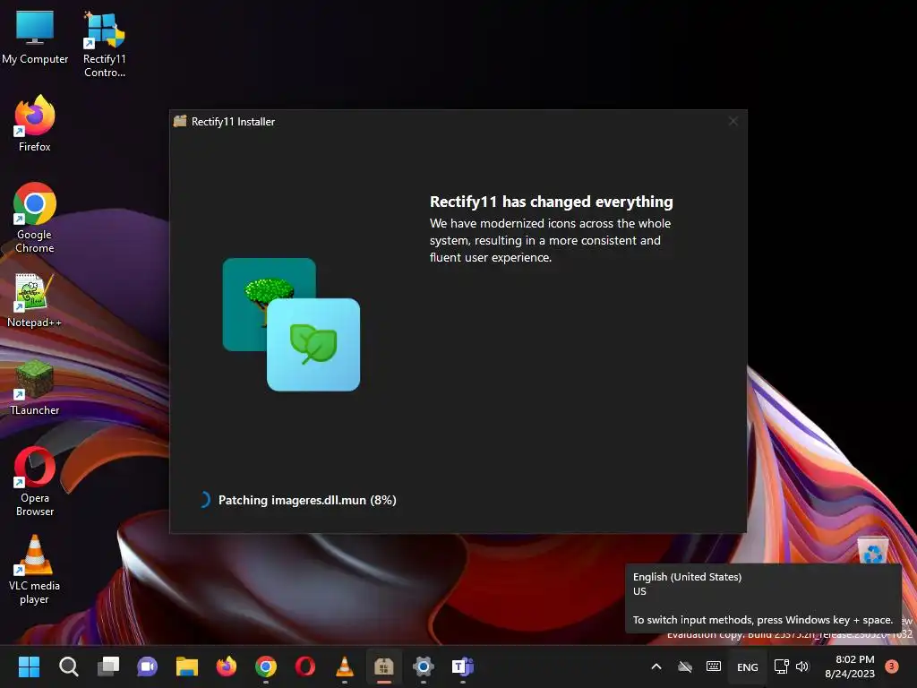Screen dimensions: 917x688
Task: Switch to Chrome in the taskbar
Action: click(x=266, y=666)
